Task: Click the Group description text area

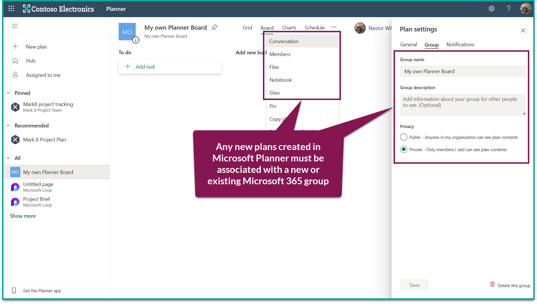Action: point(462,104)
